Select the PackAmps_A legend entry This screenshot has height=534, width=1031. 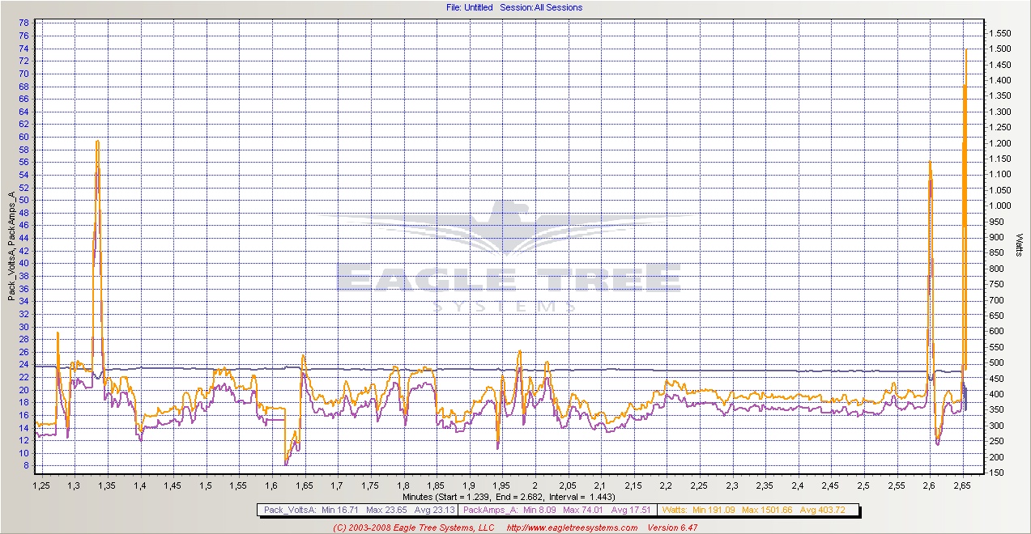click(x=559, y=511)
